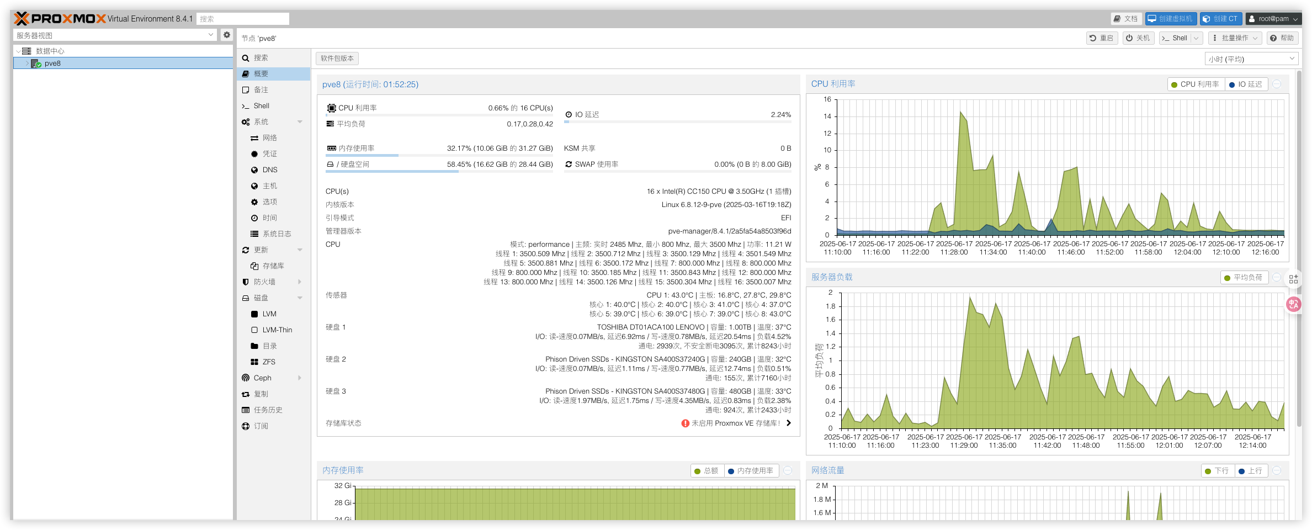Expand the 防火墙 submenu arrow
The image size is (1312, 530).
(300, 282)
